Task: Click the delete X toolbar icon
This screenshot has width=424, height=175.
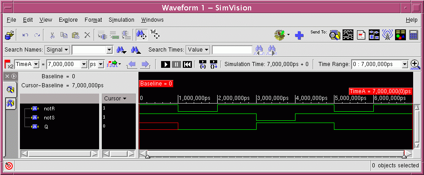Action: pos(87,35)
